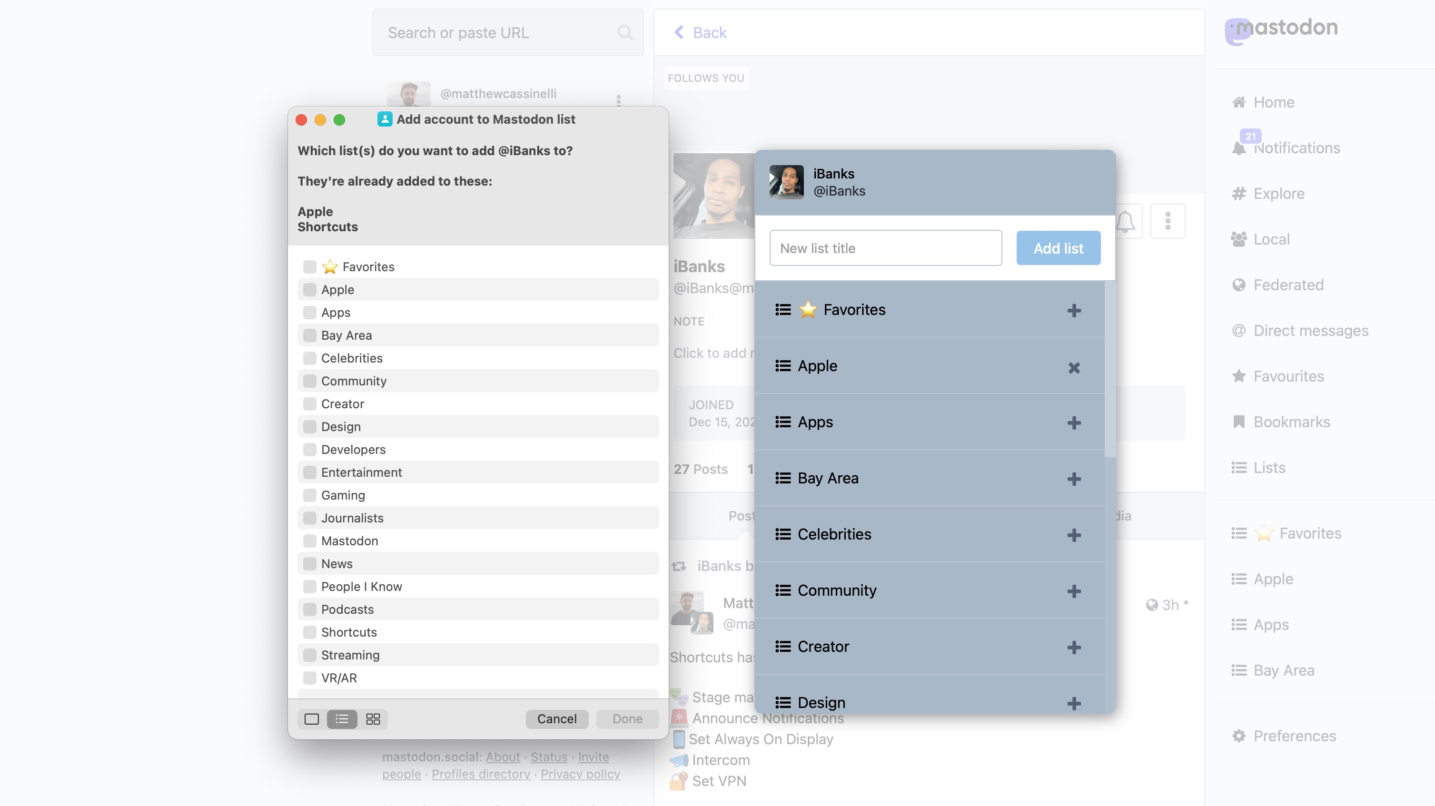This screenshot has height=806, width=1435.
Task: Click the Favorites list icon in popup
Action: click(x=782, y=310)
